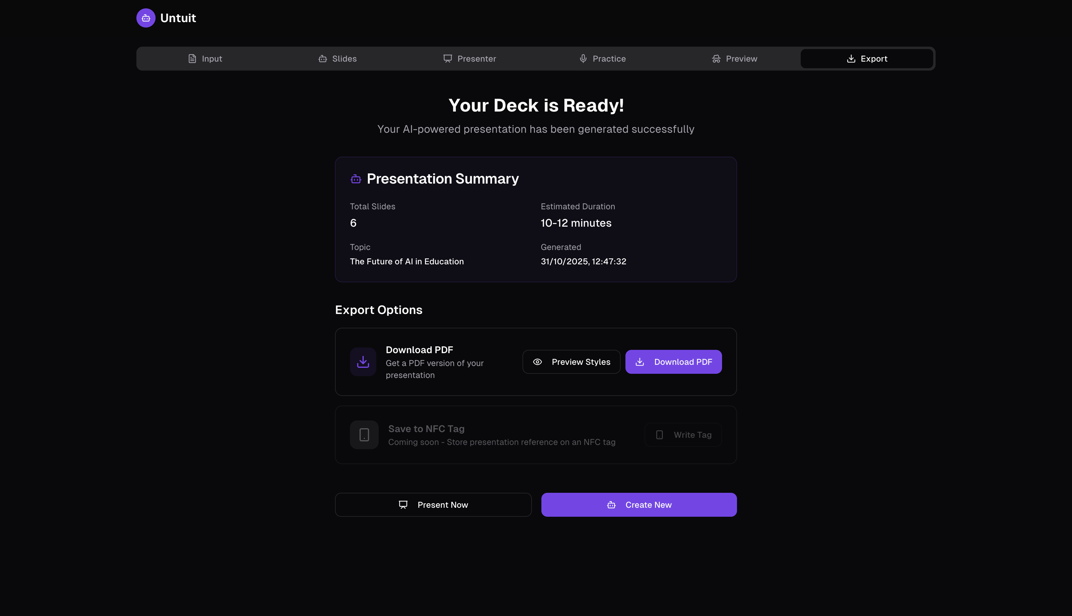Open the Input tab

[x=205, y=59]
